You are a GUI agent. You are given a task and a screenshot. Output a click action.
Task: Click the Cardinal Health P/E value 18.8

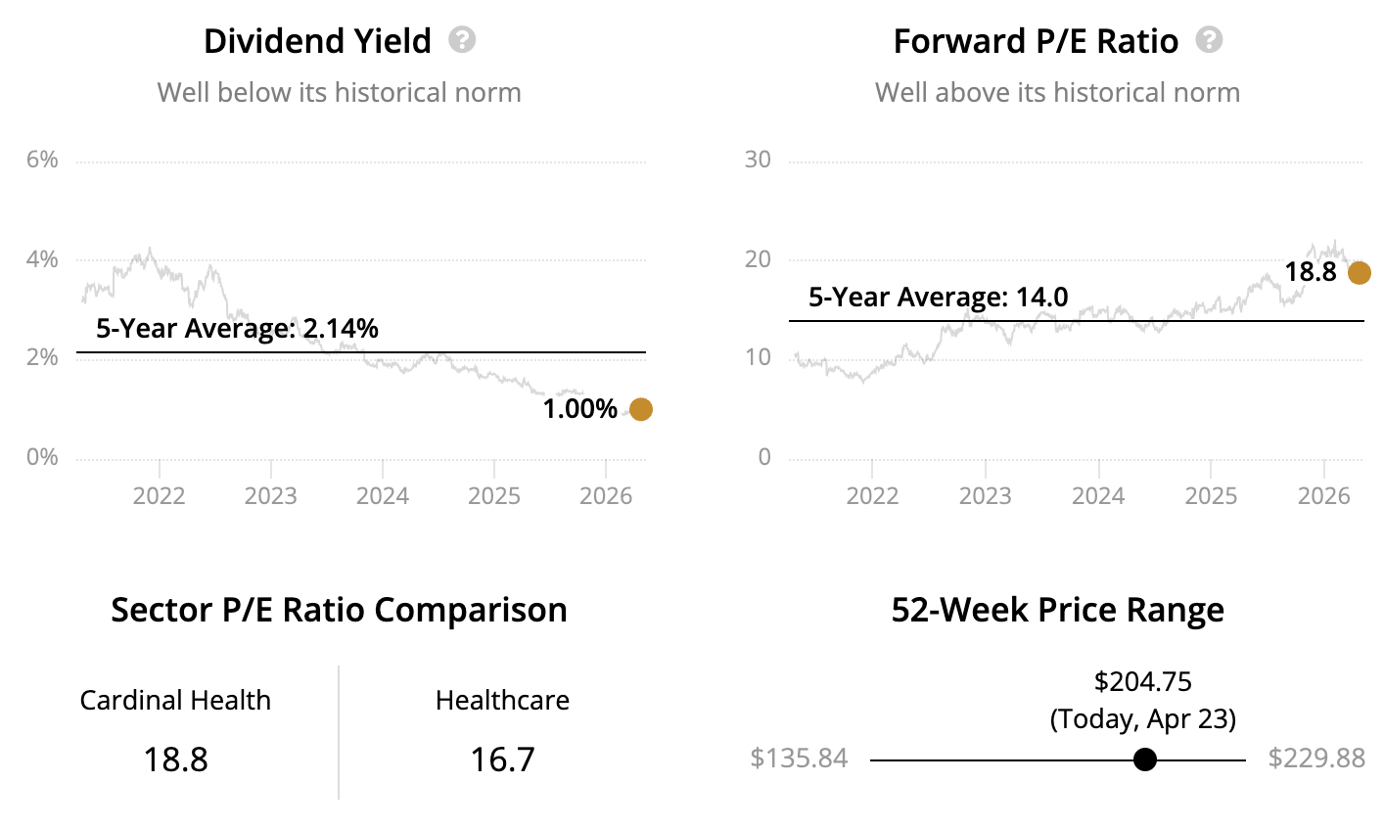(x=176, y=759)
